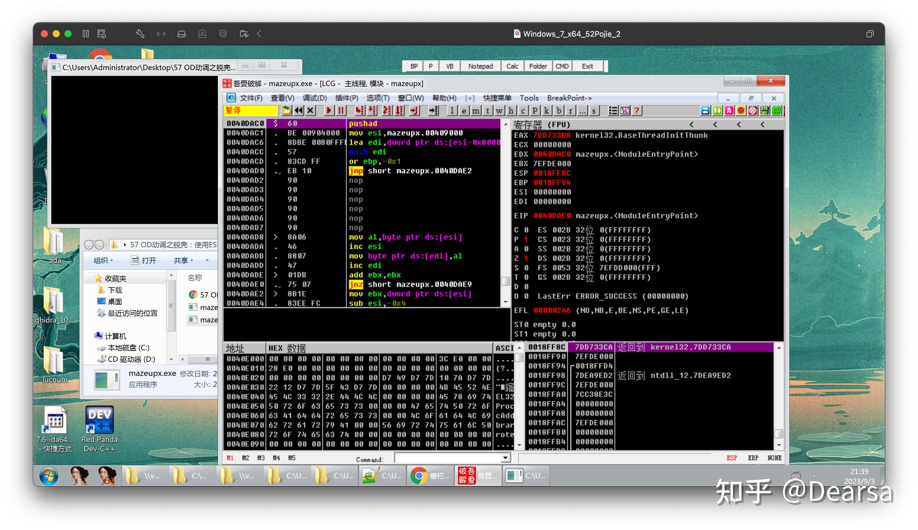Select NONE stack addressing mode
Screen dimensions: 918x530
tap(774, 458)
